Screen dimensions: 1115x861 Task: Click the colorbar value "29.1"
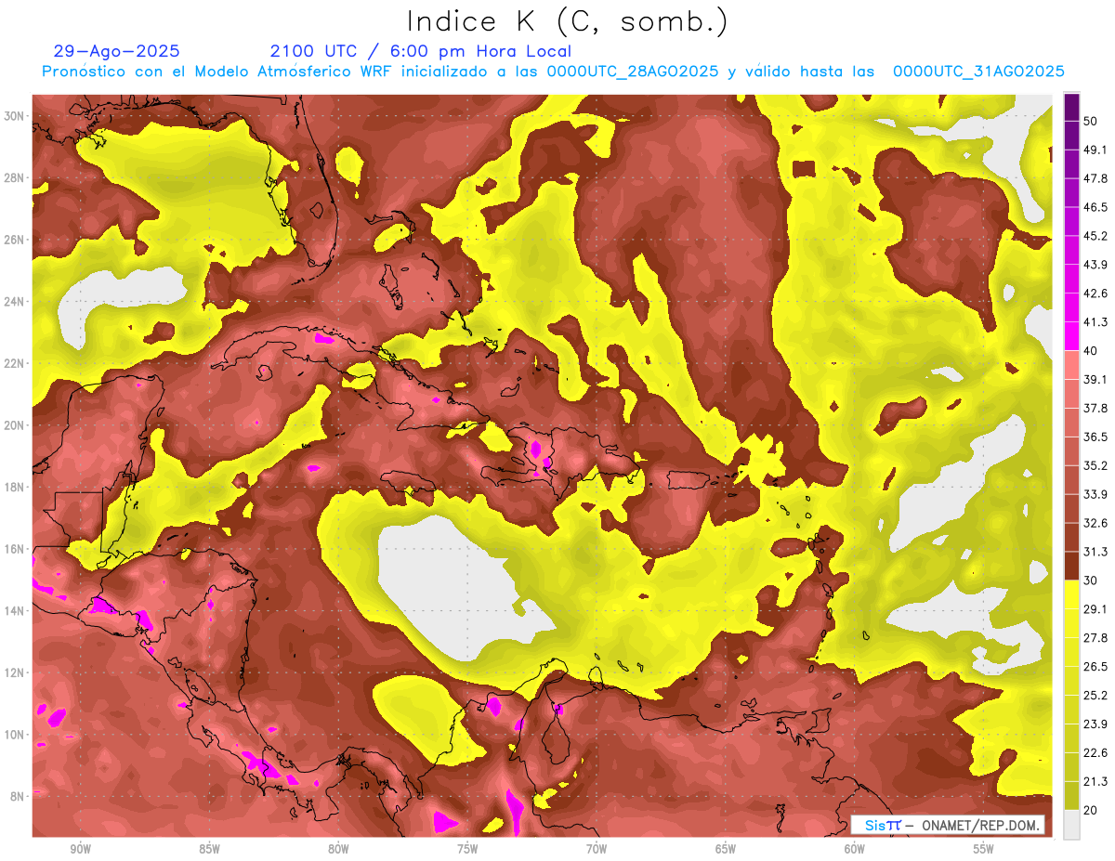1095,609
